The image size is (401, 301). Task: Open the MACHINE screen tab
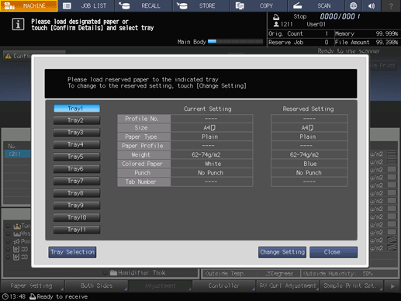tap(29, 5)
